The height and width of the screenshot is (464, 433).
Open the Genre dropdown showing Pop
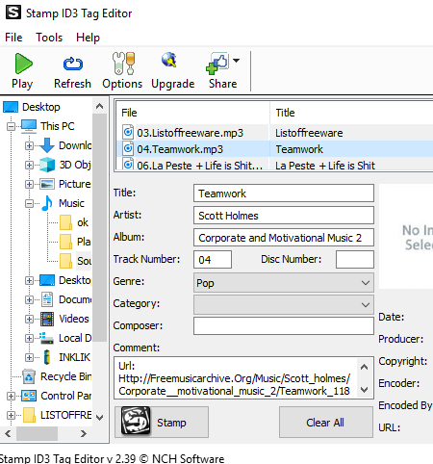tap(284, 283)
